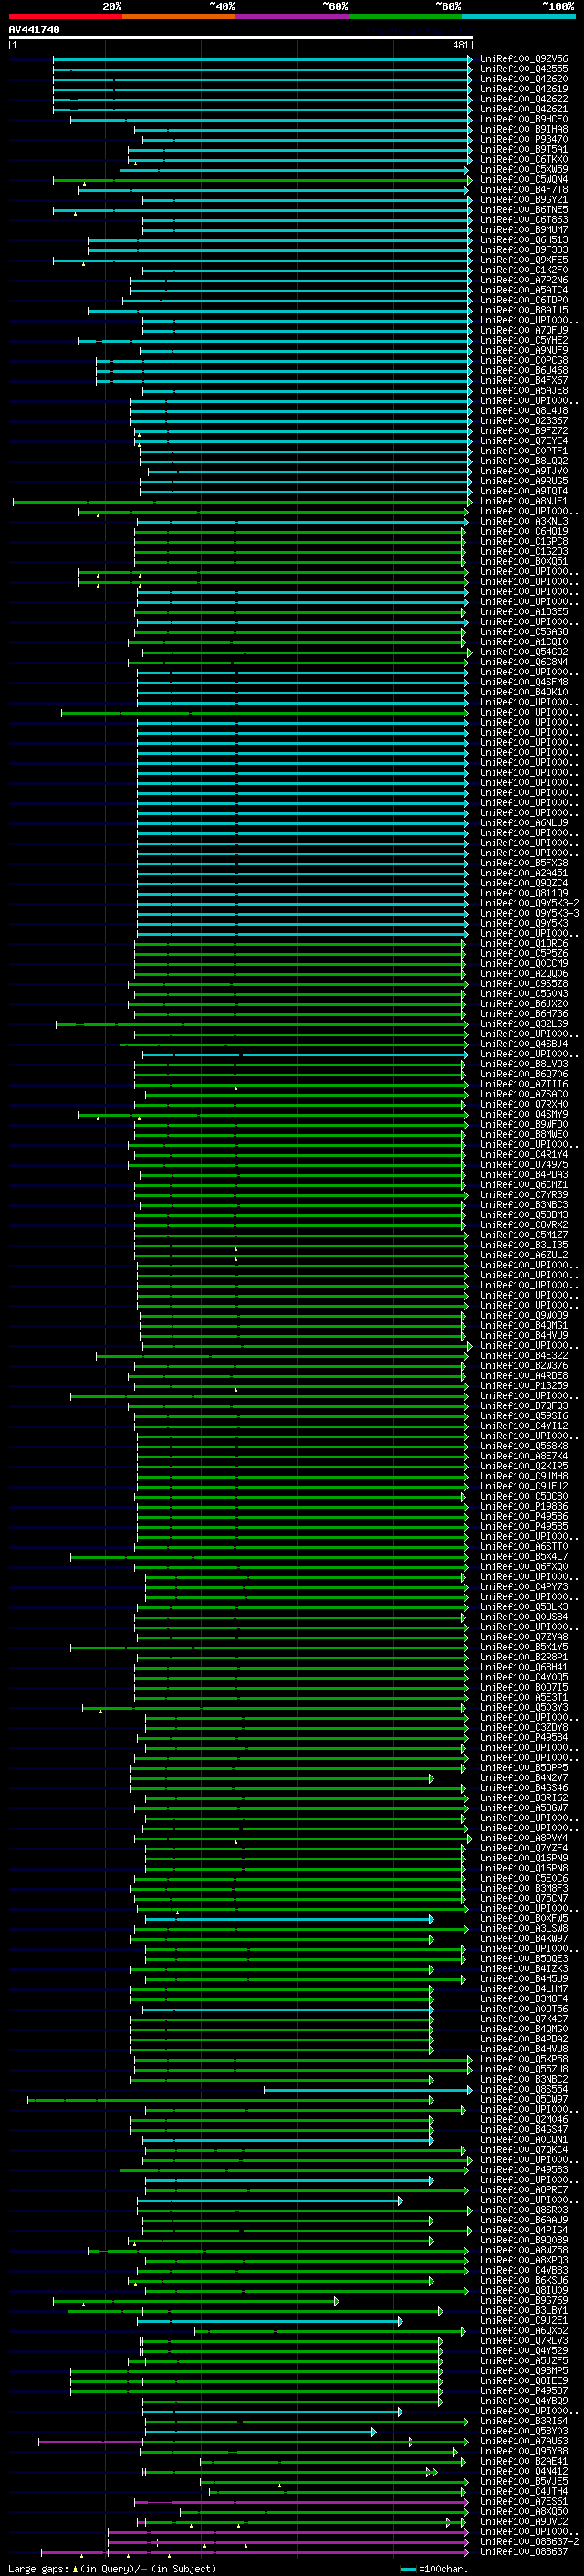Click the cyan alignment bar for UniRef100_Q9ZV56

262,59
